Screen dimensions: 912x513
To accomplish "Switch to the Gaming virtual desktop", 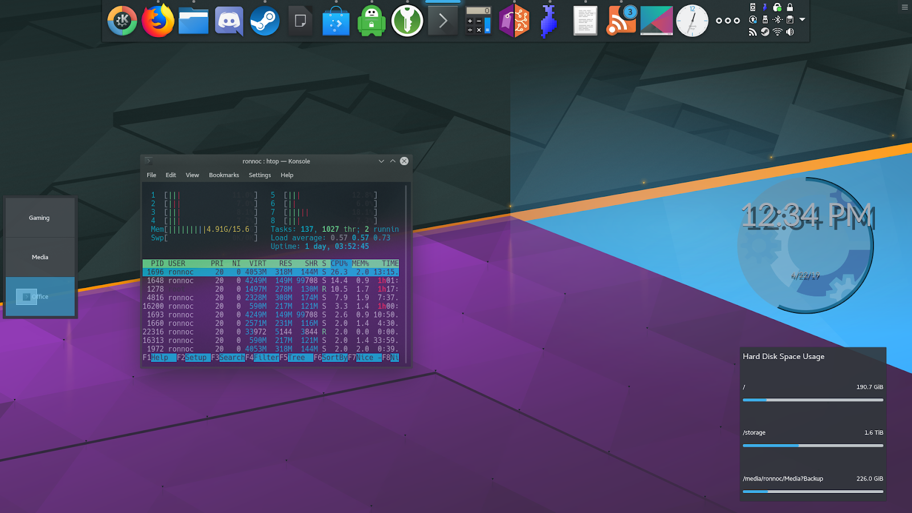I will click(40, 218).
